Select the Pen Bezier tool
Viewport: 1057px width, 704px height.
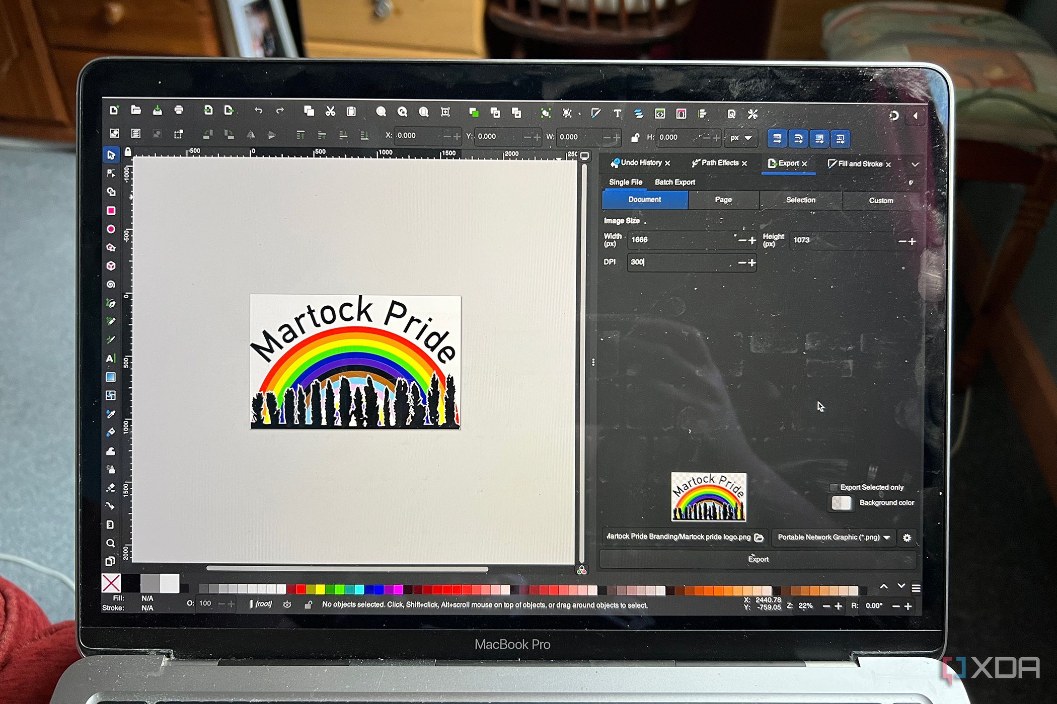(x=111, y=303)
